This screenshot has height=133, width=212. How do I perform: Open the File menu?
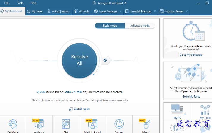[6, 3]
